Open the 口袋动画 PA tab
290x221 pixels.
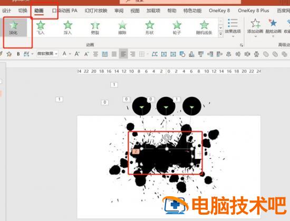pyautogui.click(x=65, y=11)
